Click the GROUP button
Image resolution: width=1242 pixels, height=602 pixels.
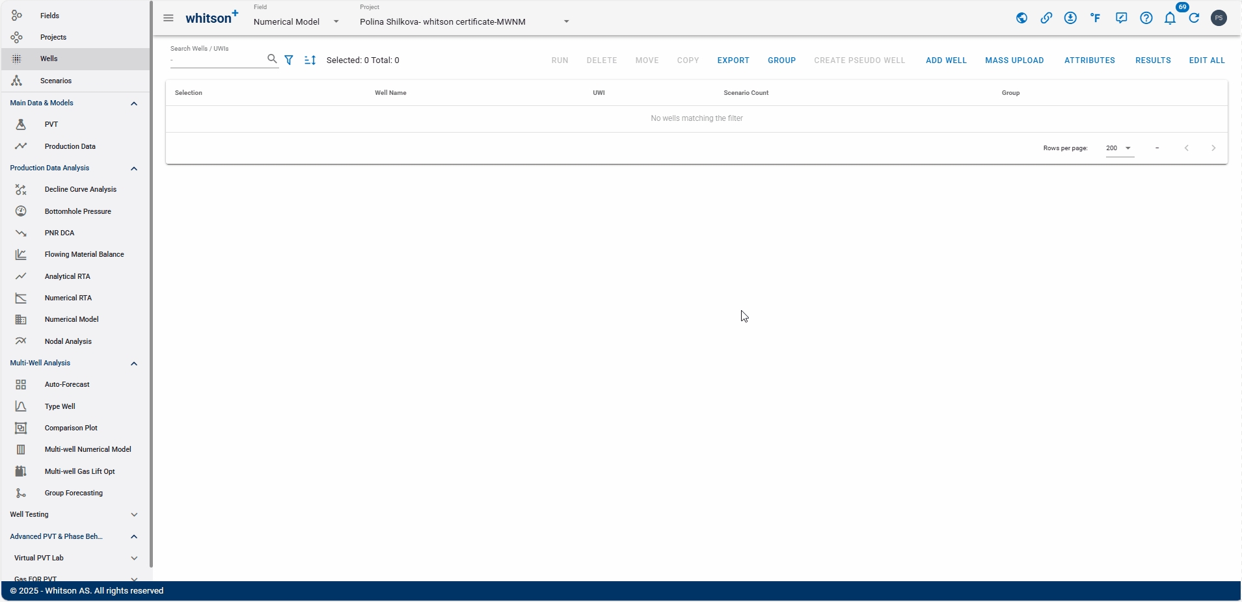click(x=782, y=60)
